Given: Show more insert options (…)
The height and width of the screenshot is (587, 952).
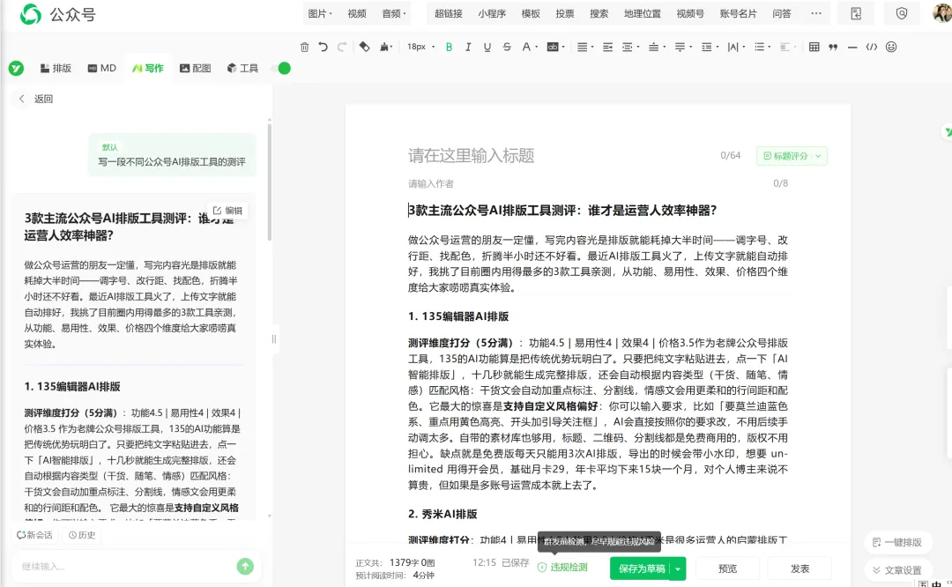Looking at the screenshot, I should tap(816, 13).
